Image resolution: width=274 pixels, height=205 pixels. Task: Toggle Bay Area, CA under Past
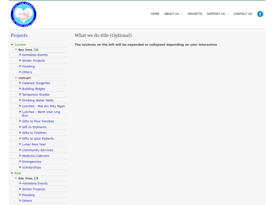coord(28,178)
